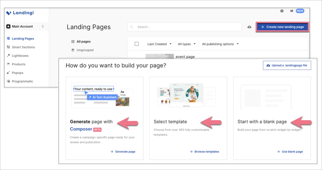Open Smart Sections from the sidebar icon
322x170 pixels.
(x=8, y=47)
